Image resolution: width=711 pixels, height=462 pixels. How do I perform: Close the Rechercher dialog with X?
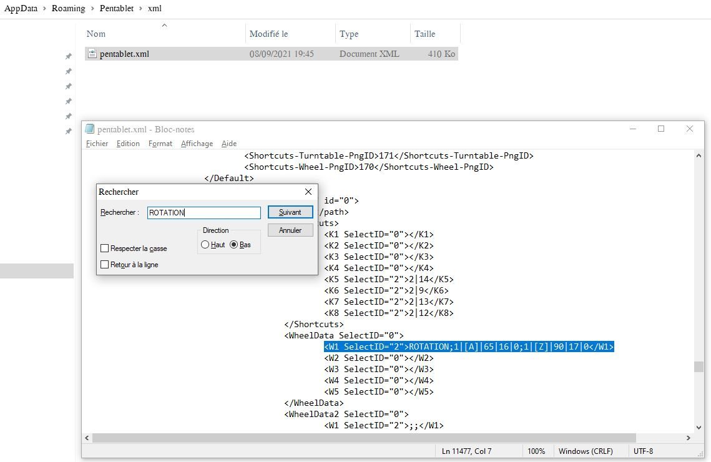(308, 192)
